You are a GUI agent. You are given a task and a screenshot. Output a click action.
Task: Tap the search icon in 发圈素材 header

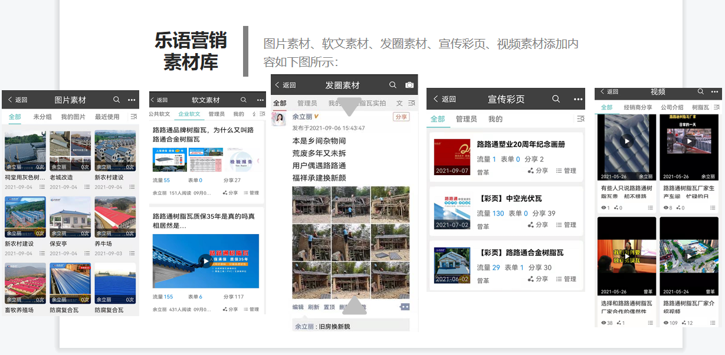tap(393, 85)
